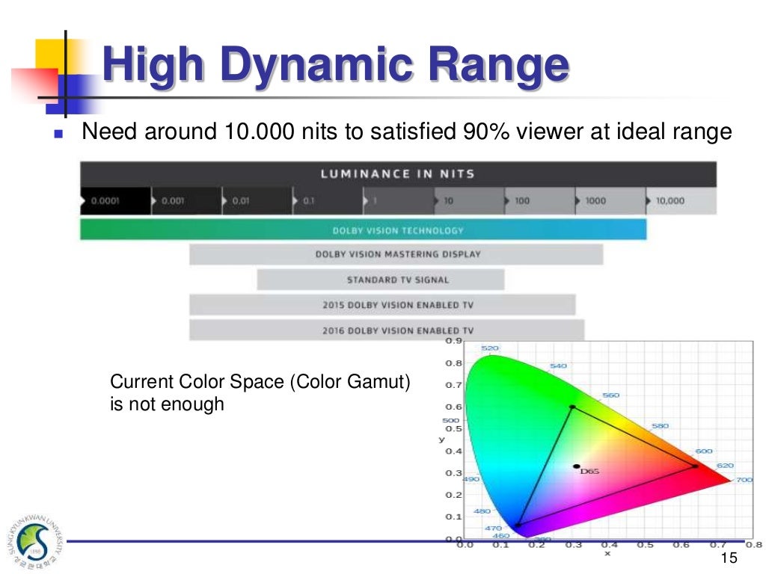Click the 0.01 luminance scale cell
Viewport: 766px width, 574px height.
[x=257, y=200]
